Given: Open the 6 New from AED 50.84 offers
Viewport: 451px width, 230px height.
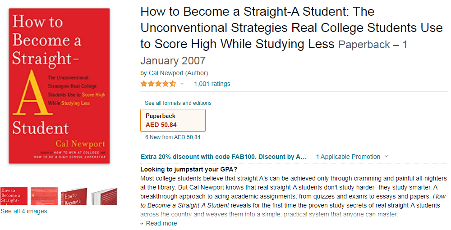Looking at the screenshot, I should pyautogui.click(x=172, y=137).
